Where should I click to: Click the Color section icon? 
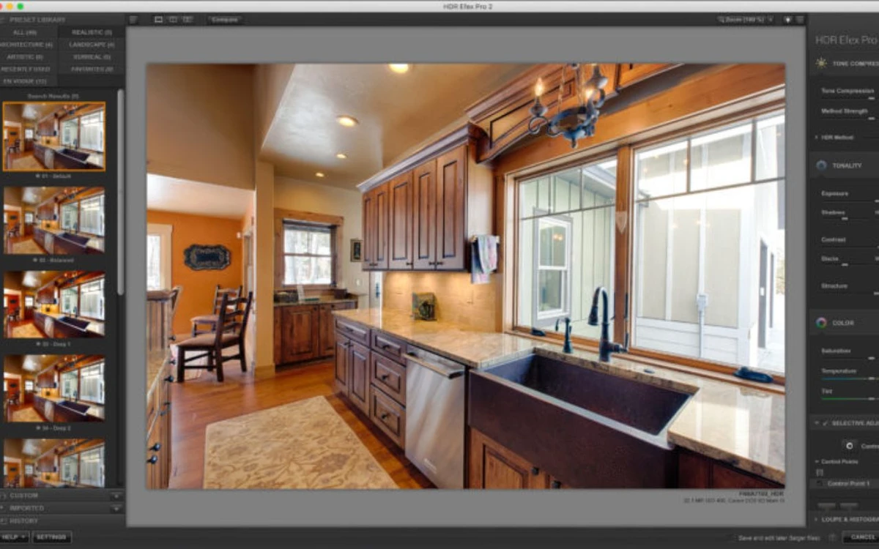(x=820, y=322)
